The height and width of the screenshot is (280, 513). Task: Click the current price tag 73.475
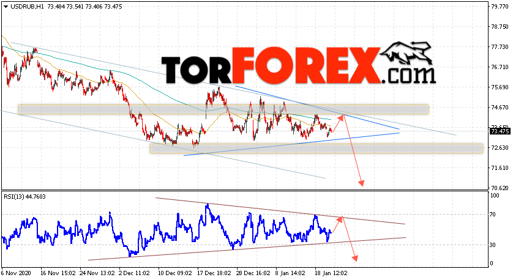[500, 131]
